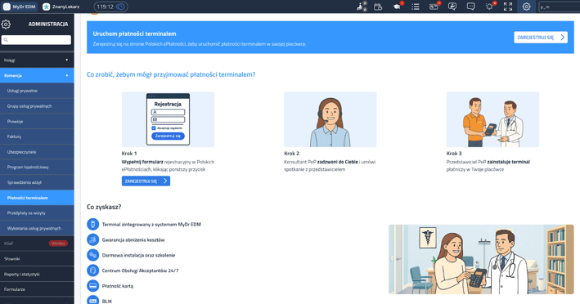Click ZAREJESTRUJ SIĘ button under Krok 1
Screen dimensions: 580x304
[x=146, y=181]
